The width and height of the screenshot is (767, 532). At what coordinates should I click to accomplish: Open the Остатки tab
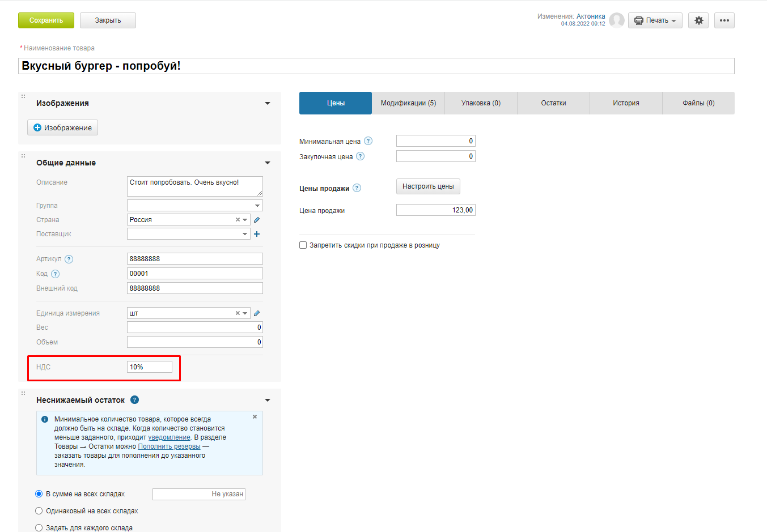point(553,103)
